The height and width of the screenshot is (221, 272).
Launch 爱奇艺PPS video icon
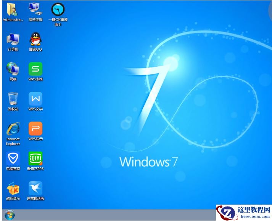(x=35, y=158)
